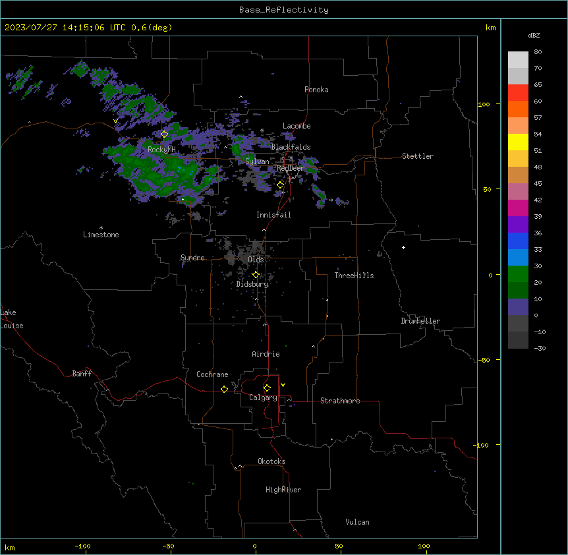
Task: Click the Lacombe city label
Action: click(x=297, y=126)
